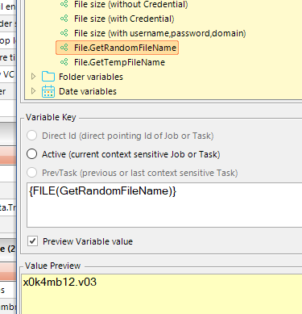
Task: Select the Active context sensitive radio option
Action: (x=31, y=154)
